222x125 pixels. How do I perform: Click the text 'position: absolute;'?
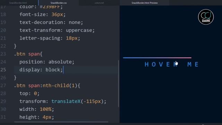47,62
